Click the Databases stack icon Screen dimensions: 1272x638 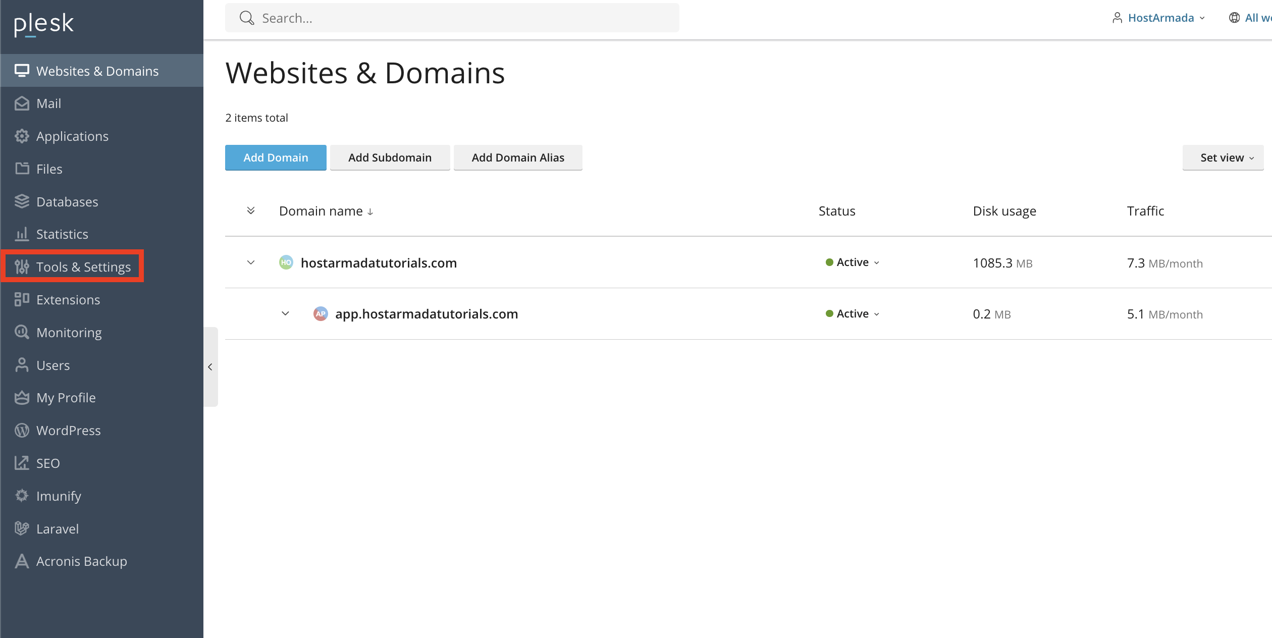pyautogui.click(x=22, y=201)
